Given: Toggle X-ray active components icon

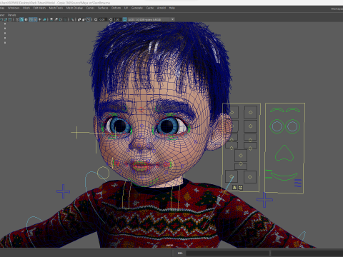Looking at the screenshot, I should 84,19.
